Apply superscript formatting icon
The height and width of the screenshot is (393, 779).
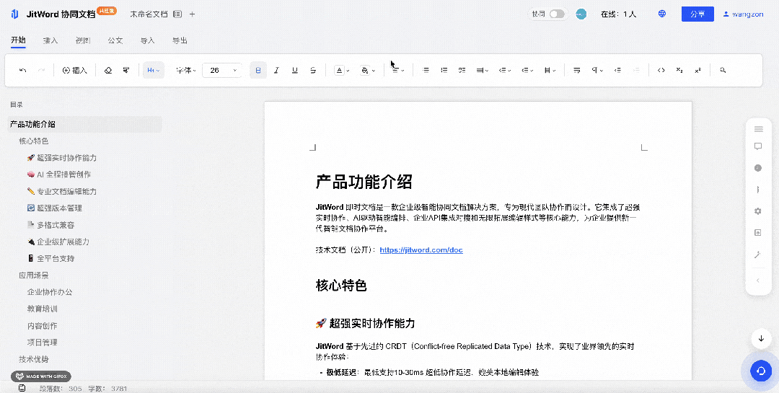click(x=697, y=71)
